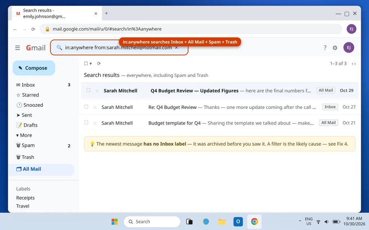Open the Travel label

[x=23, y=206]
